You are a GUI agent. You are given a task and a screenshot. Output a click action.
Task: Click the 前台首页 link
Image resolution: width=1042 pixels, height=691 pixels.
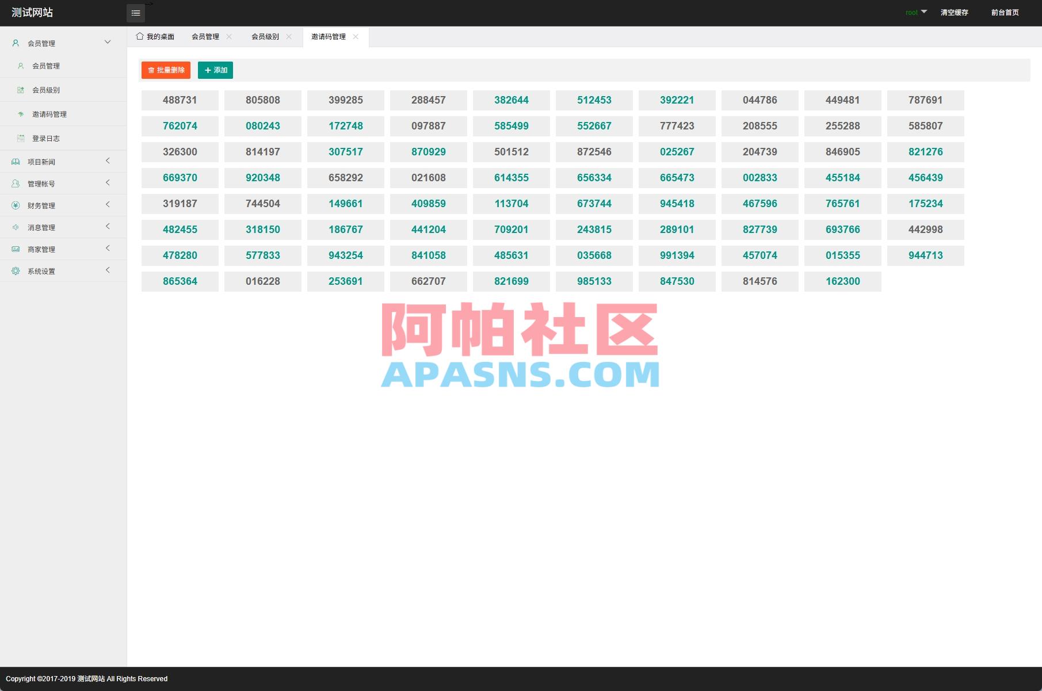1005,12
